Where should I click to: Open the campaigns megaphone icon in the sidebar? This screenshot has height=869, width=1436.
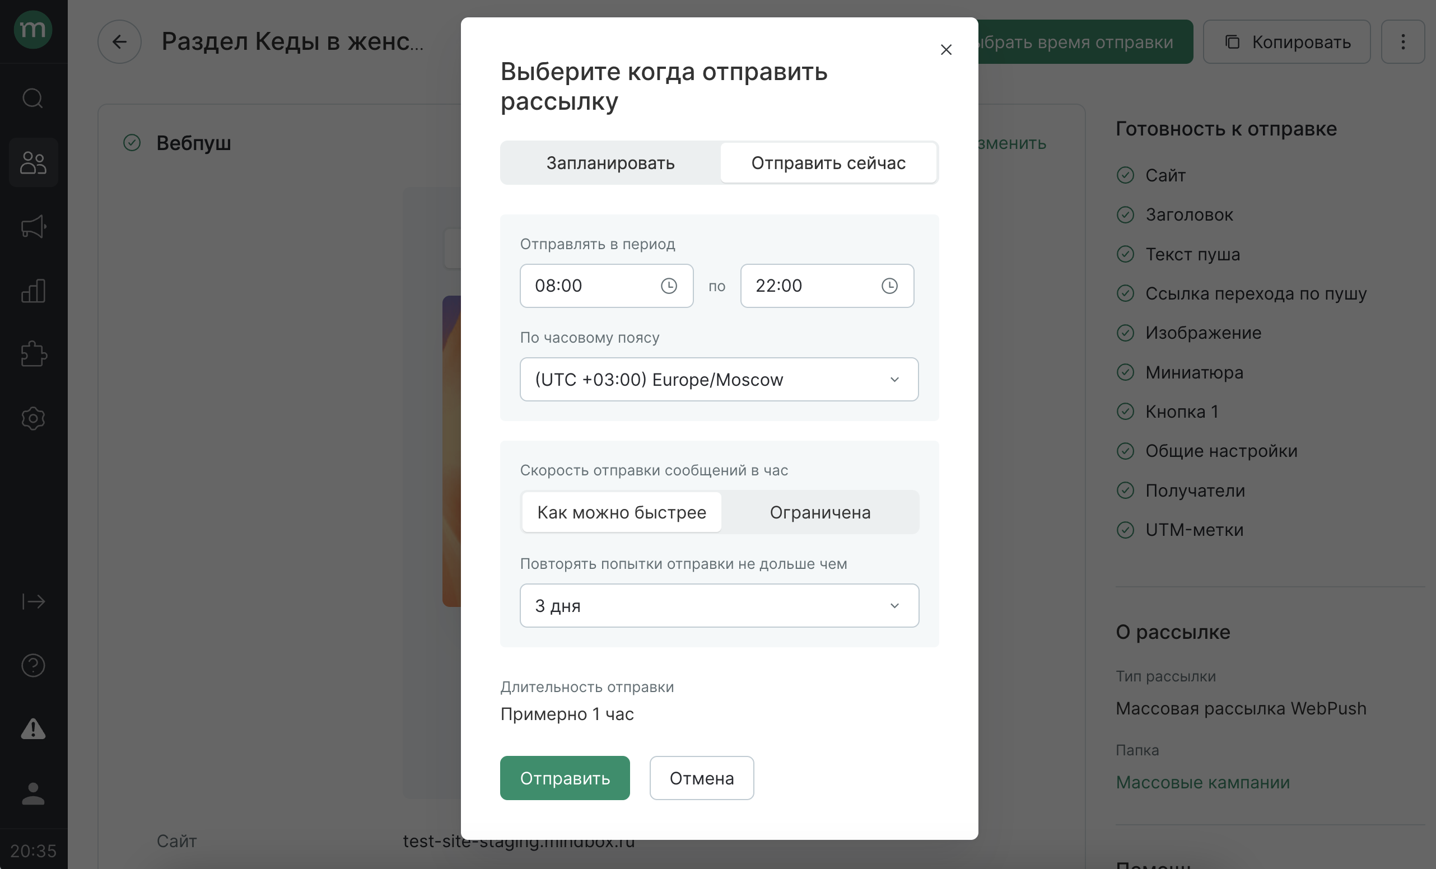point(33,226)
